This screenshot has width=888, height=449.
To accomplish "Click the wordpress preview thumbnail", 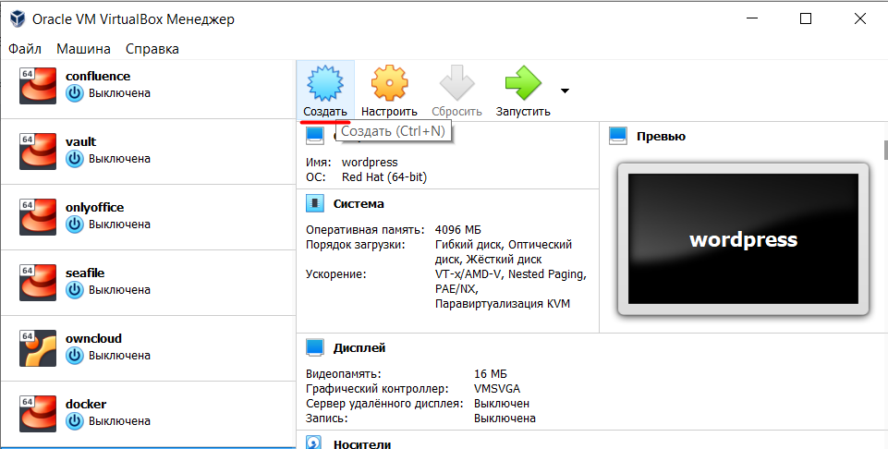I will pos(743,239).
